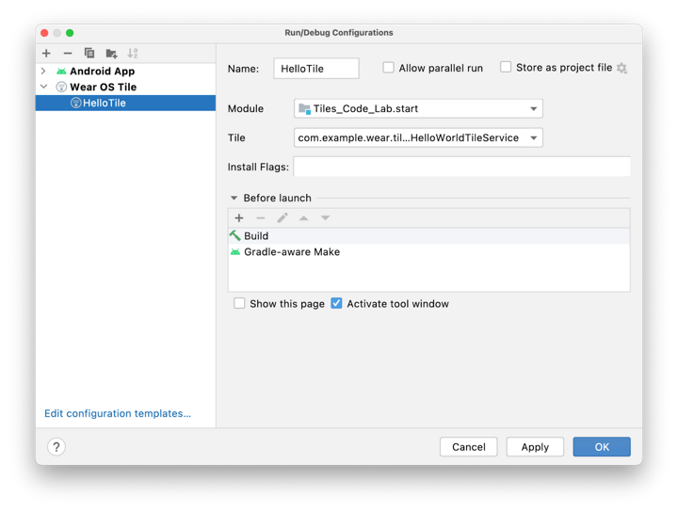Click the Remove Configuration minus icon

(68, 54)
